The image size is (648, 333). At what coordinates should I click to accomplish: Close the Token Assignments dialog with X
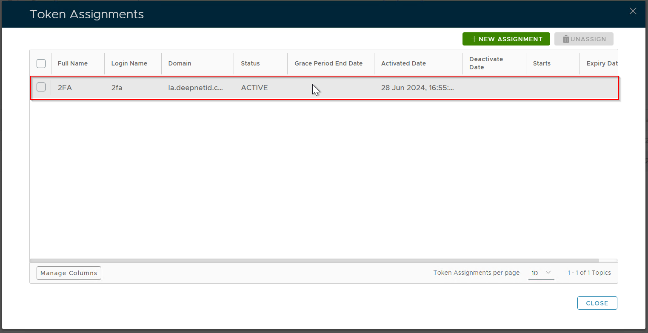633,11
